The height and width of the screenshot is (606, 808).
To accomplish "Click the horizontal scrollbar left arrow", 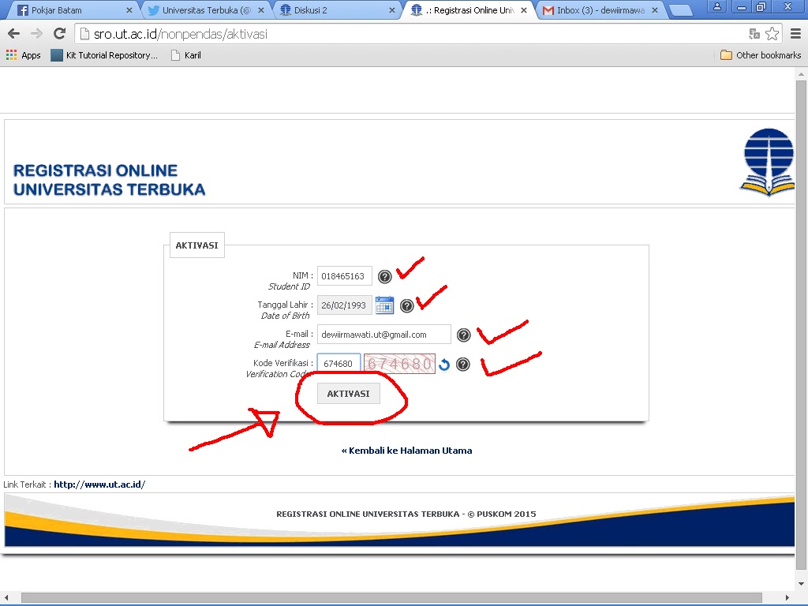I will [6, 598].
